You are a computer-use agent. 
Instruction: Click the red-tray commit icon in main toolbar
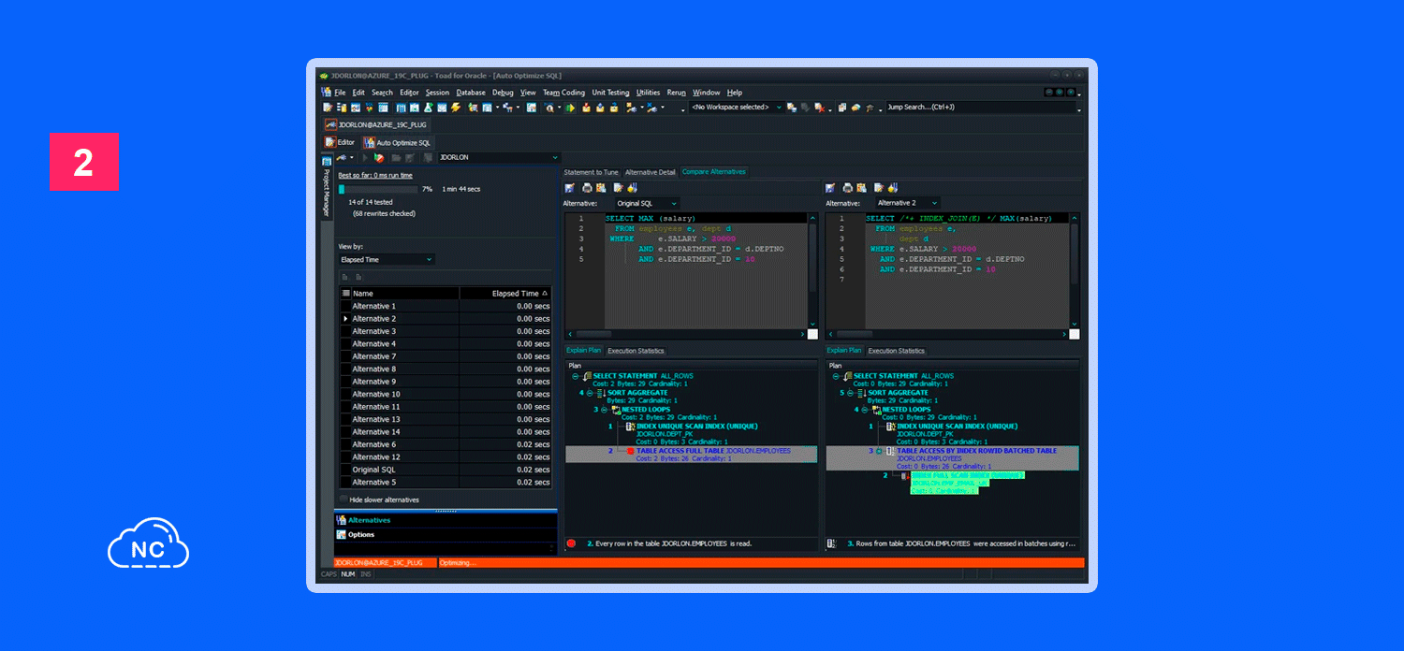(586, 108)
